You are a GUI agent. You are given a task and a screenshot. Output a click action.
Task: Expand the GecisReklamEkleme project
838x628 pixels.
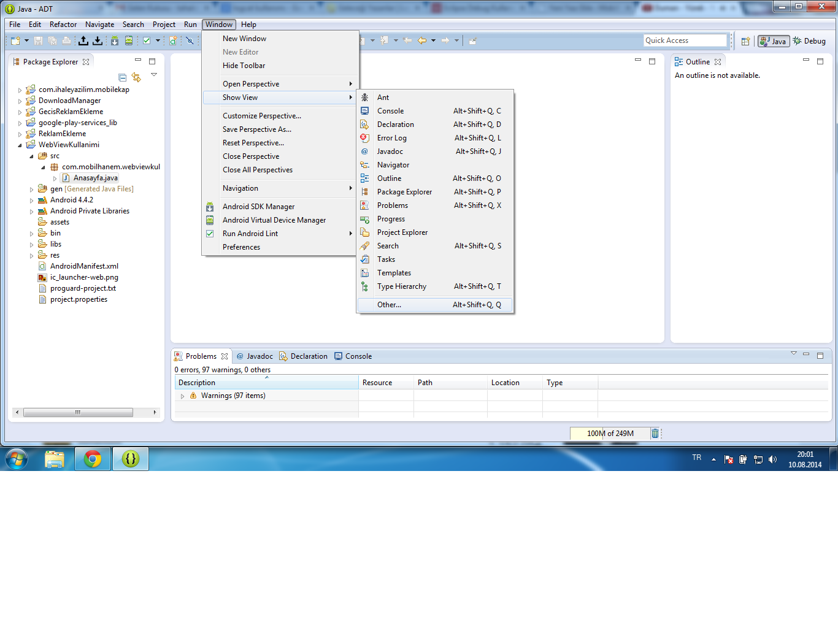click(20, 112)
